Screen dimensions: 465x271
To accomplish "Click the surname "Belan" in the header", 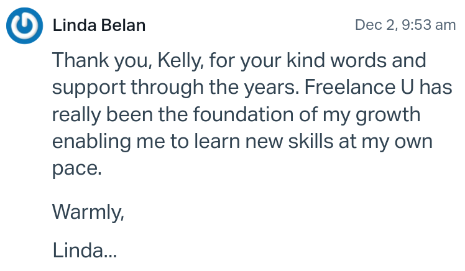I will click(x=123, y=25).
